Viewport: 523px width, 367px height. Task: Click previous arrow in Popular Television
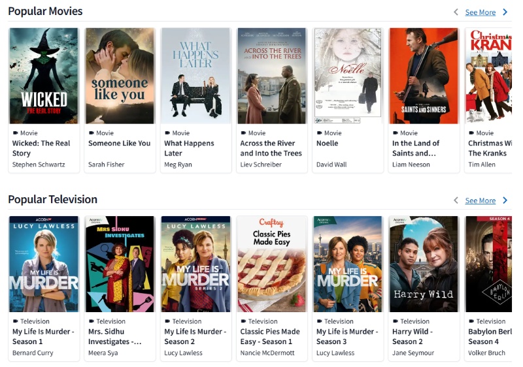click(x=456, y=200)
